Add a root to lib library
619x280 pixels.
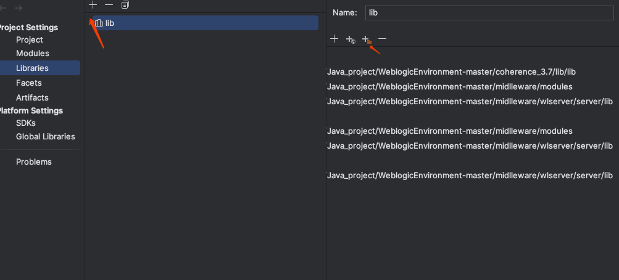click(334, 39)
